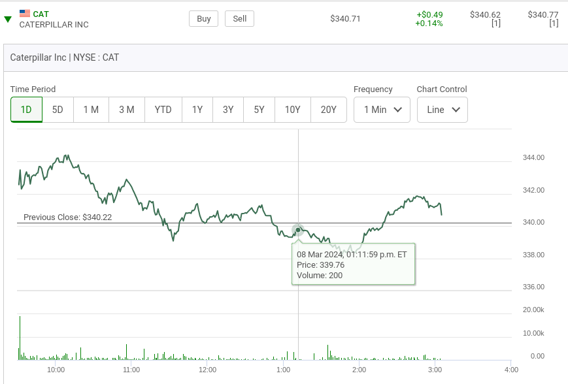
Task: Open the Frequency 1 Min dropdown
Action: tap(382, 110)
